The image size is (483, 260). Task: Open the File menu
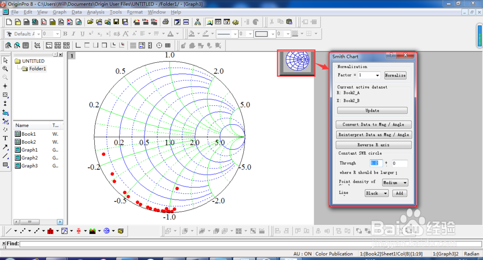click(x=15, y=12)
